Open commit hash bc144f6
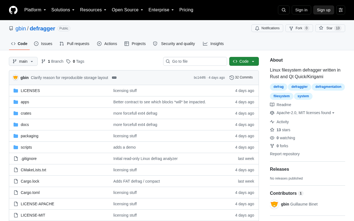 pyautogui.click(x=200, y=78)
